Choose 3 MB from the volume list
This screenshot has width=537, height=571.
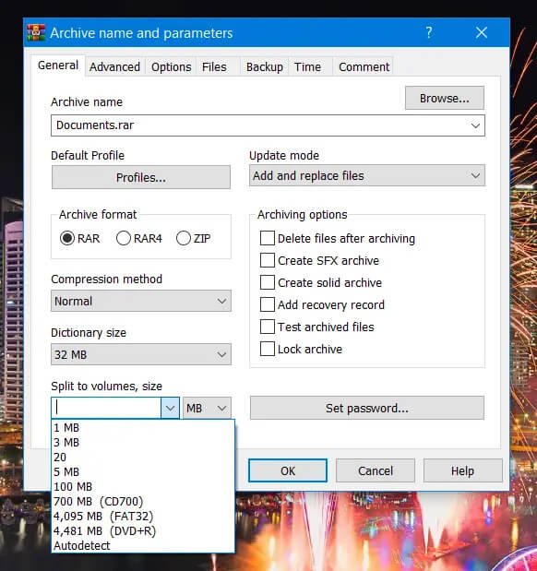pyautogui.click(x=143, y=442)
